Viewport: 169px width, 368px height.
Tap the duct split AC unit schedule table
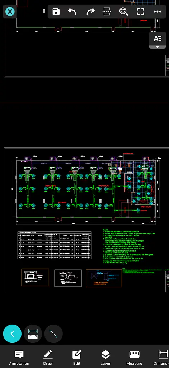[55, 245]
